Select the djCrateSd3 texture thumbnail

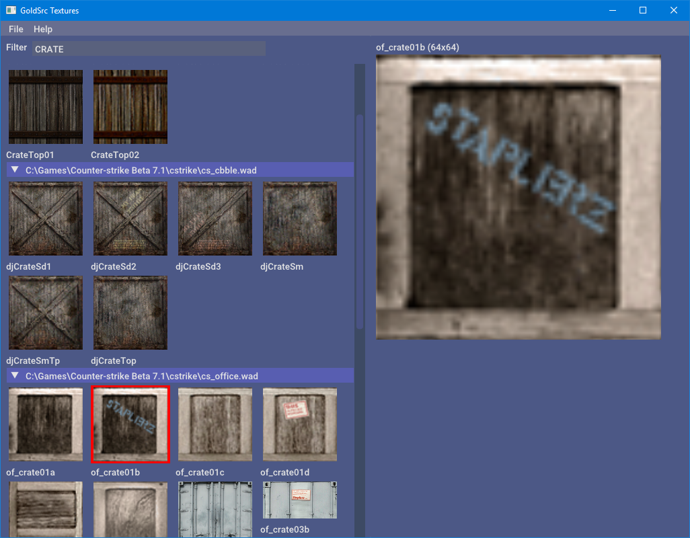point(215,219)
